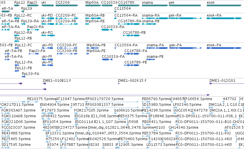The height and width of the screenshot is (149, 244).
Task: Open protein feature yki-PG
Action: click(47, 65)
